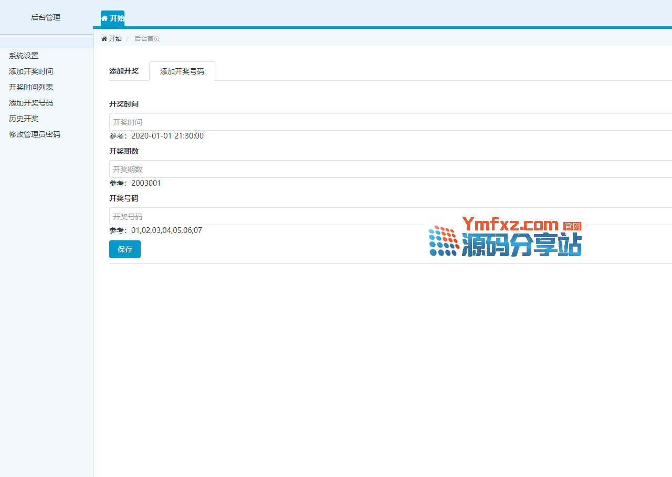This screenshot has height=477, width=672.
Task: Click the 开始 text in the breadcrumb
Action: click(115, 39)
